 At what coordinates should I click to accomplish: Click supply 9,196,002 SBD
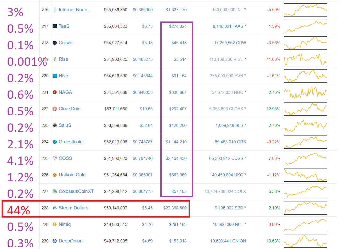229,208
